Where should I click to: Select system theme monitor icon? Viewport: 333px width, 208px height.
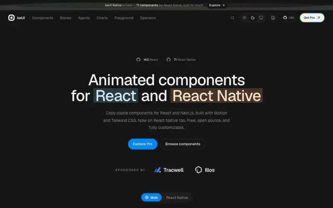pos(261,18)
